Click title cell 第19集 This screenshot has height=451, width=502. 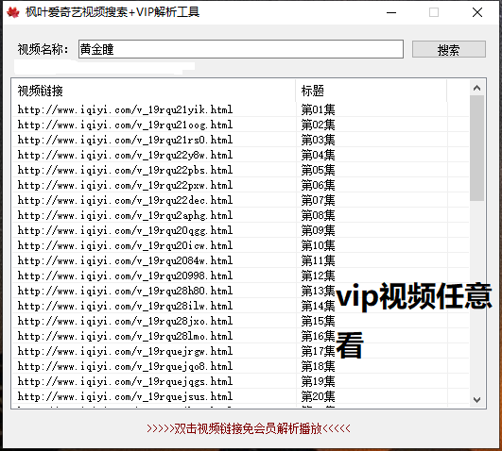(319, 381)
